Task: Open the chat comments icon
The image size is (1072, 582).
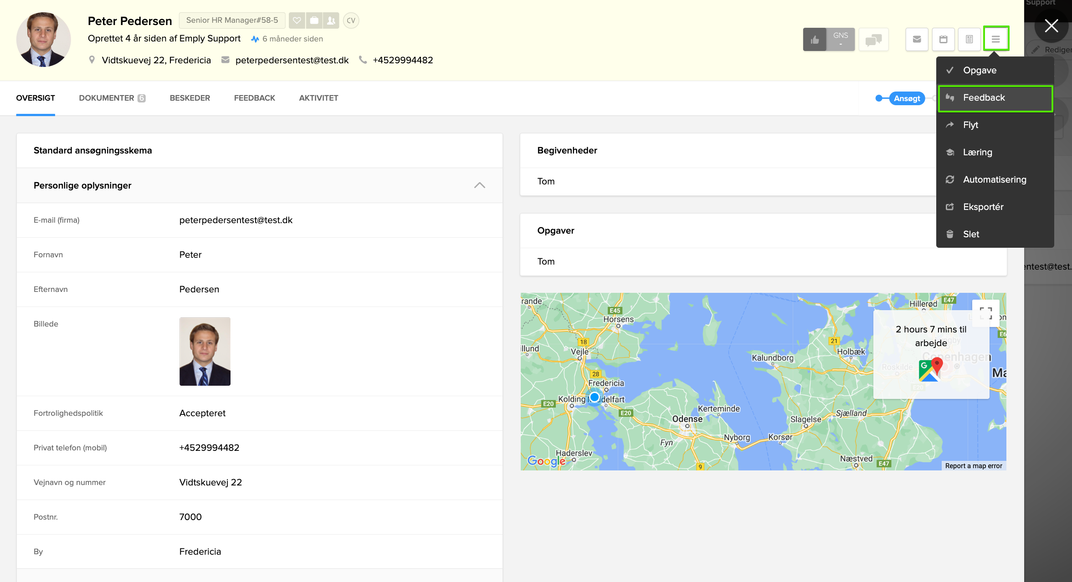Action: [x=873, y=40]
